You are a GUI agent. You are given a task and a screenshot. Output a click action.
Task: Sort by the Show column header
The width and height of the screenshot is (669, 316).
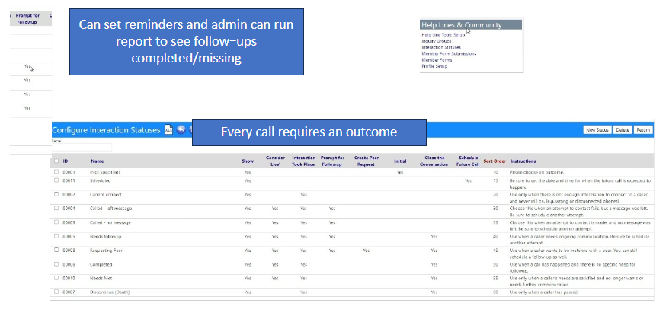pos(248,161)
